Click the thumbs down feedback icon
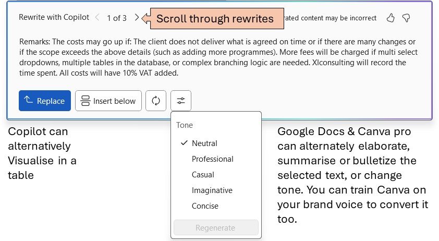The image size is (439, 241). [406, 18]
